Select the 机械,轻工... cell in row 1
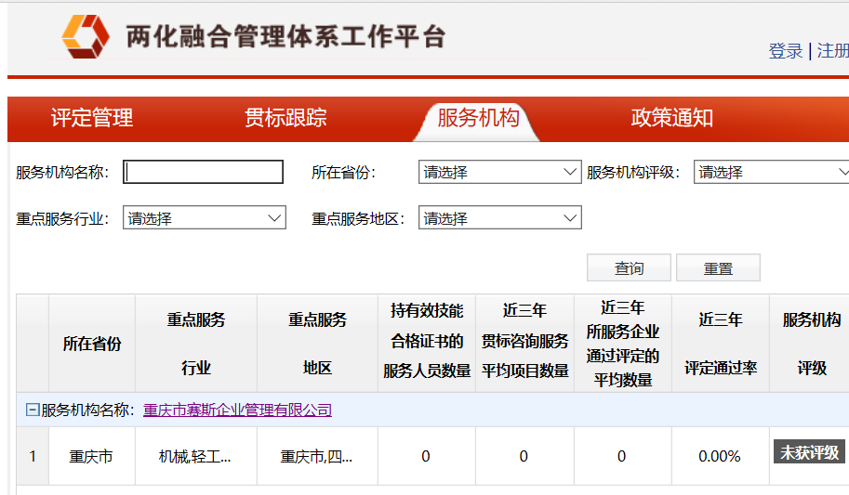 [195, 456]
